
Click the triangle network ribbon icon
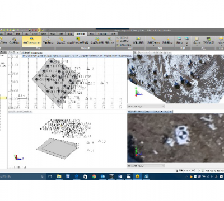point(48,41)
